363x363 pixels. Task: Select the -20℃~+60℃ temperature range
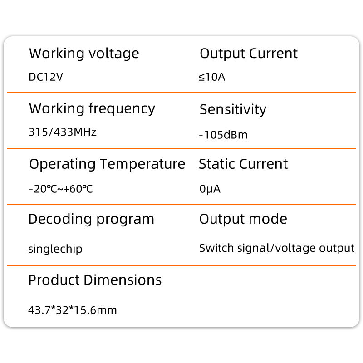pos(61,189)
